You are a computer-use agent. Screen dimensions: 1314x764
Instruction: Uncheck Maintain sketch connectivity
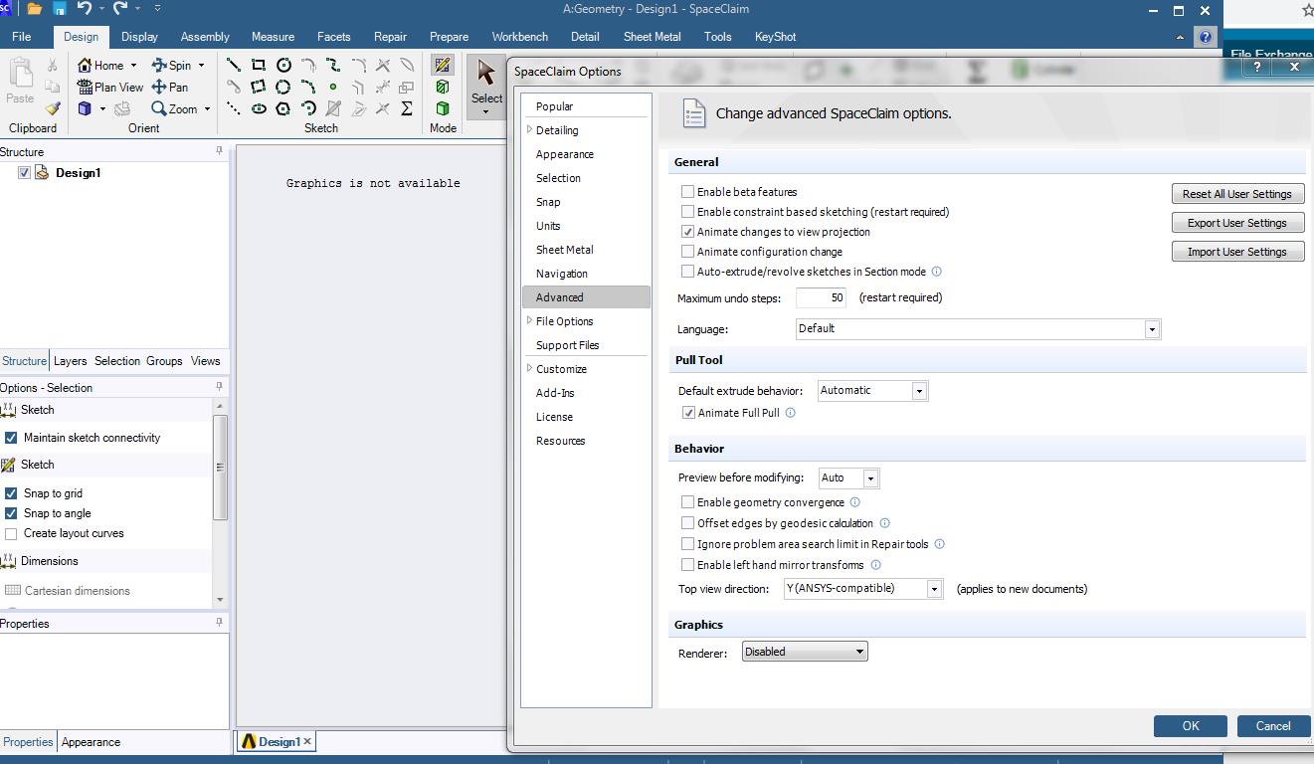pyautogui.click(x=11, y=438)
